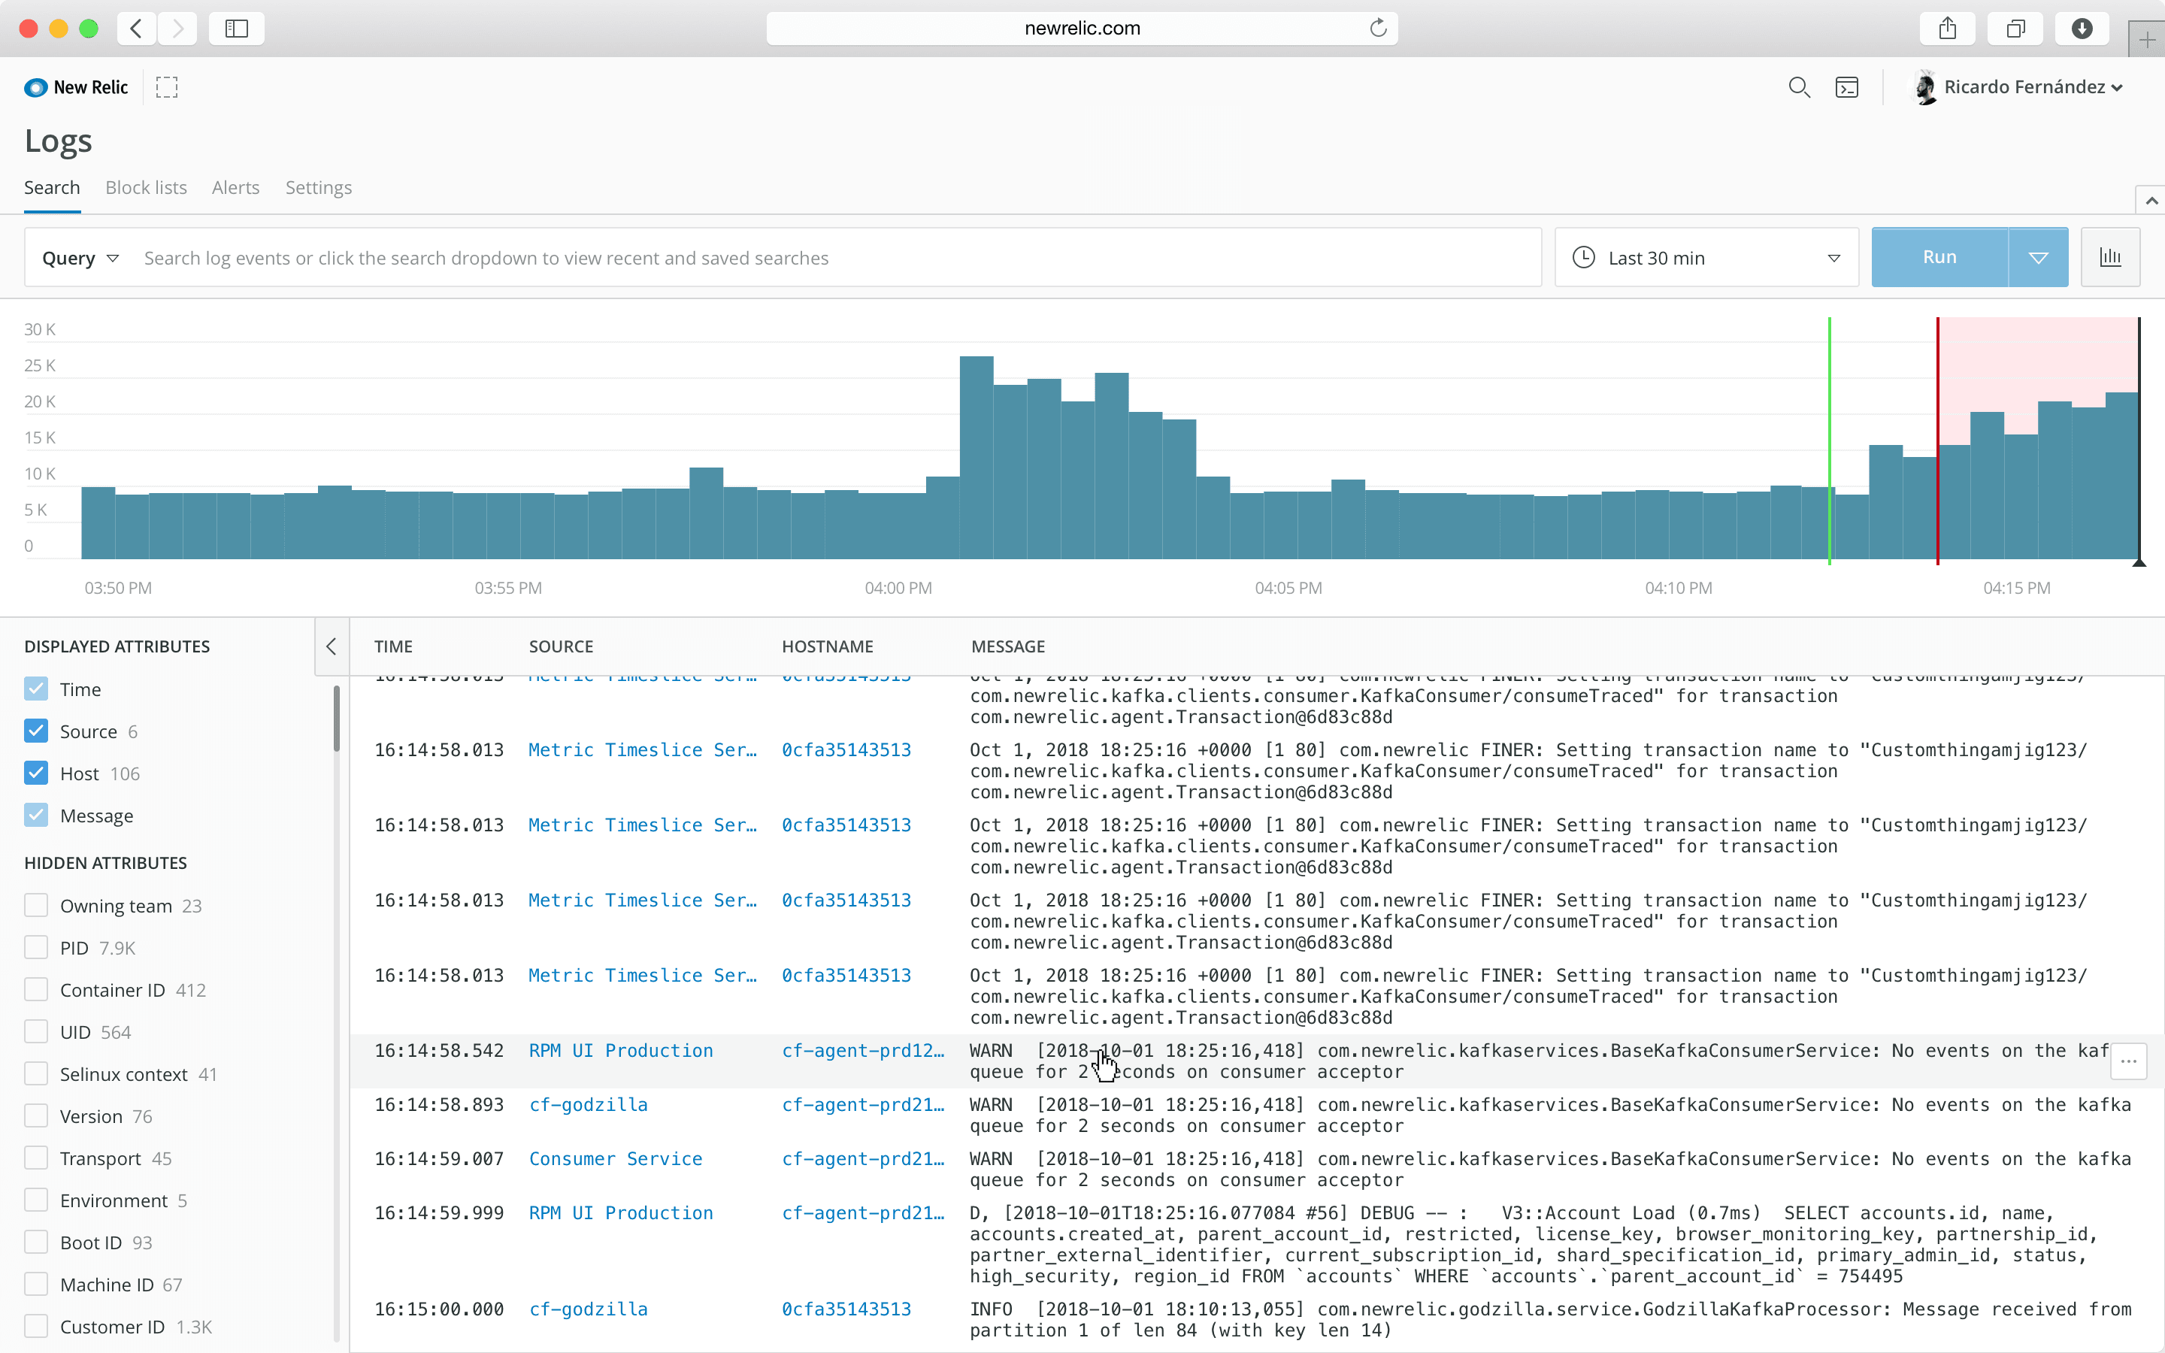Click the Safari share icon
This screenshot has width=2165, height=1353.
(1948, 28)
